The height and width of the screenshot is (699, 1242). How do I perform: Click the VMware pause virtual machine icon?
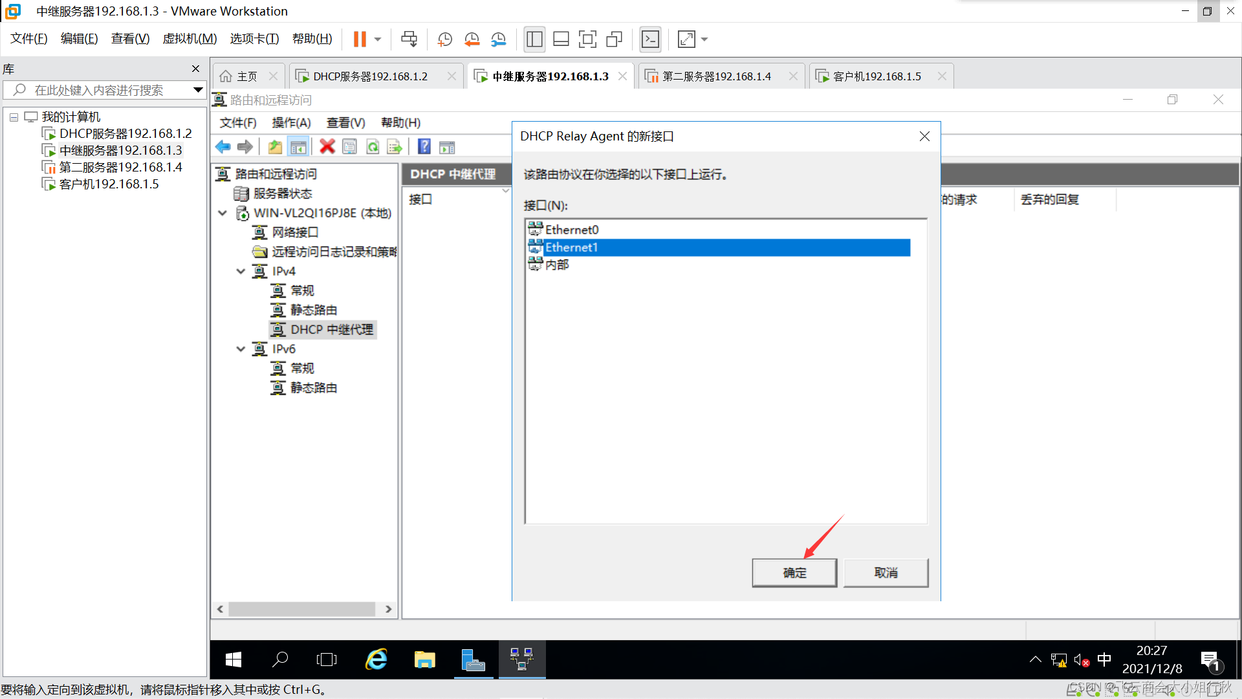360,39
